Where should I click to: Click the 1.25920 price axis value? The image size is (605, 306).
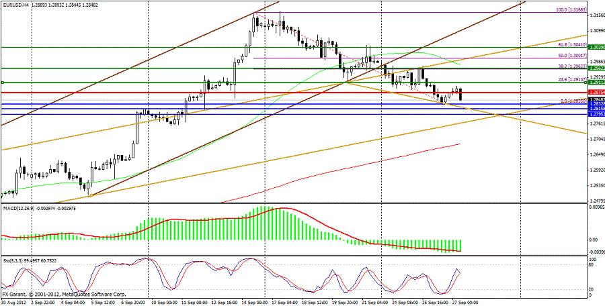(597, 170)
